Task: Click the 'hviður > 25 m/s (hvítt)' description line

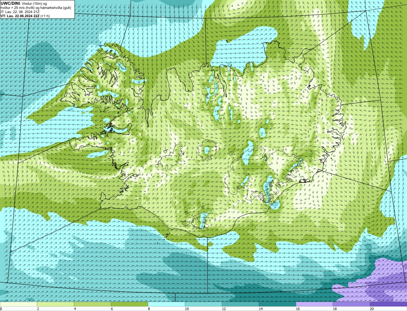Action: (x=36, y=7)
